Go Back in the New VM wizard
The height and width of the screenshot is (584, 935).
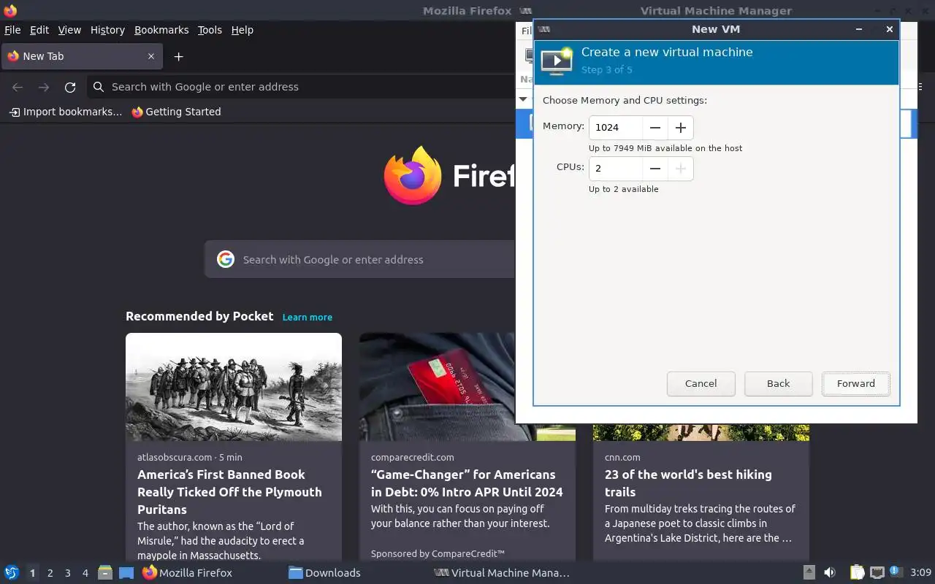(x=778, y=384)
